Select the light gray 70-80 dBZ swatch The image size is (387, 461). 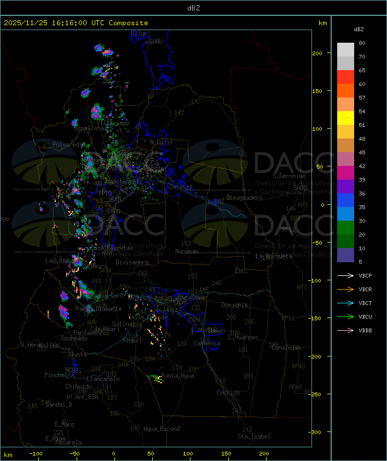pyautogui.click(x=345, y=49)
